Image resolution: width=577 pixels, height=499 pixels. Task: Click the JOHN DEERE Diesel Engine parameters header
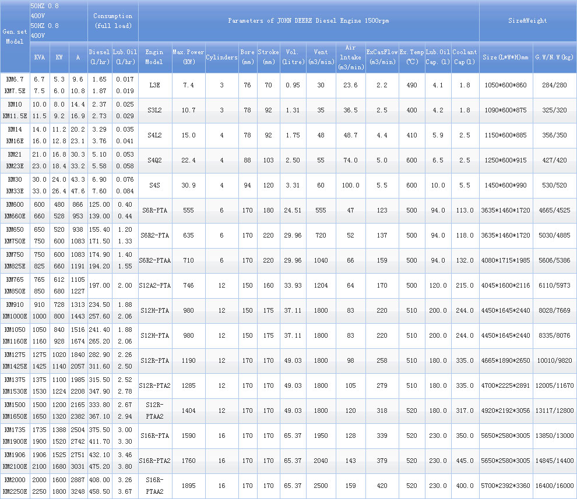308,20
